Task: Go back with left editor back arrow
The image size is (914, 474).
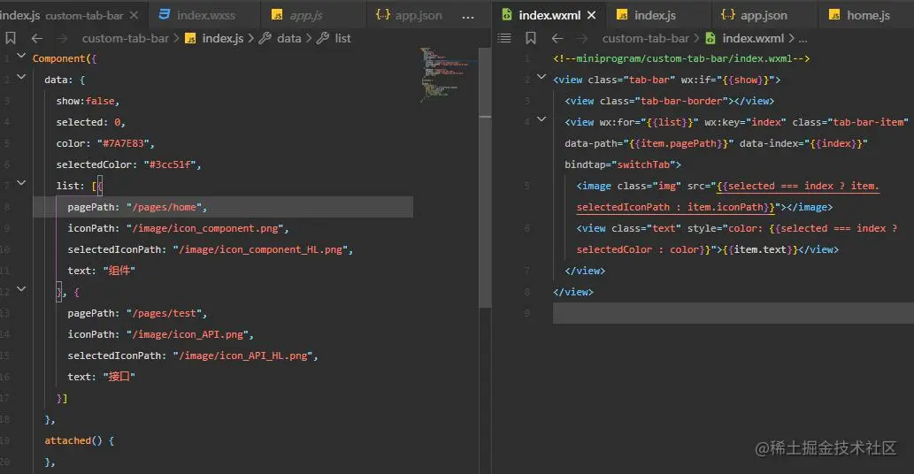Action: point(37,38)
